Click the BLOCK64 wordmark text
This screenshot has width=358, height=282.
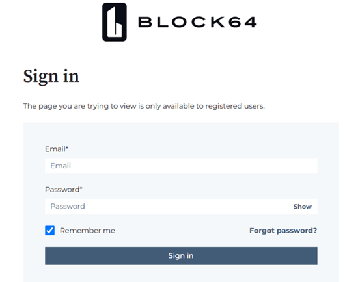[197, 22]
